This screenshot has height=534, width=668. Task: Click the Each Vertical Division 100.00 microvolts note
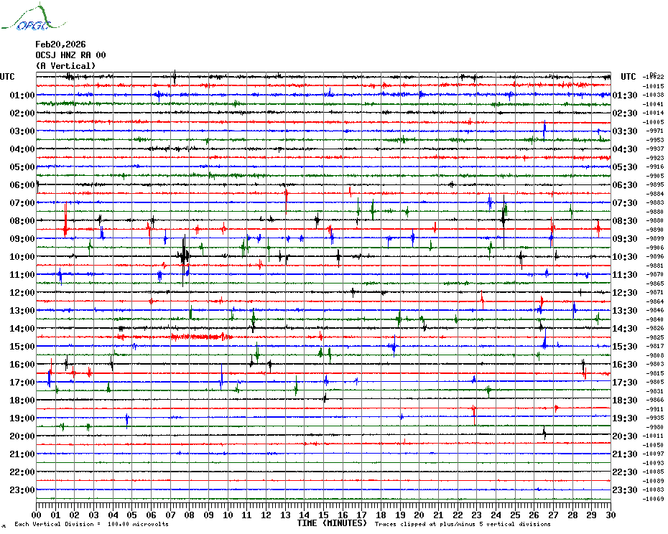click(x=91, y=524)
